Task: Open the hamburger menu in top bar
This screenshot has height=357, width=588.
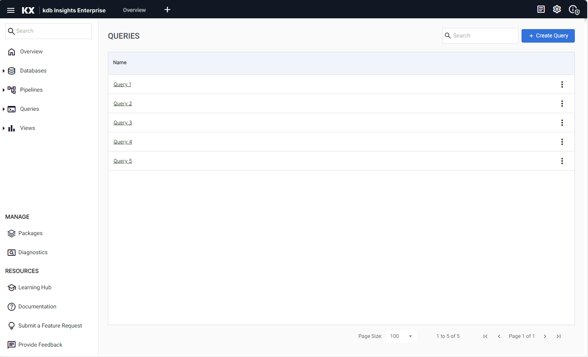Action: (x=11, y=10)
